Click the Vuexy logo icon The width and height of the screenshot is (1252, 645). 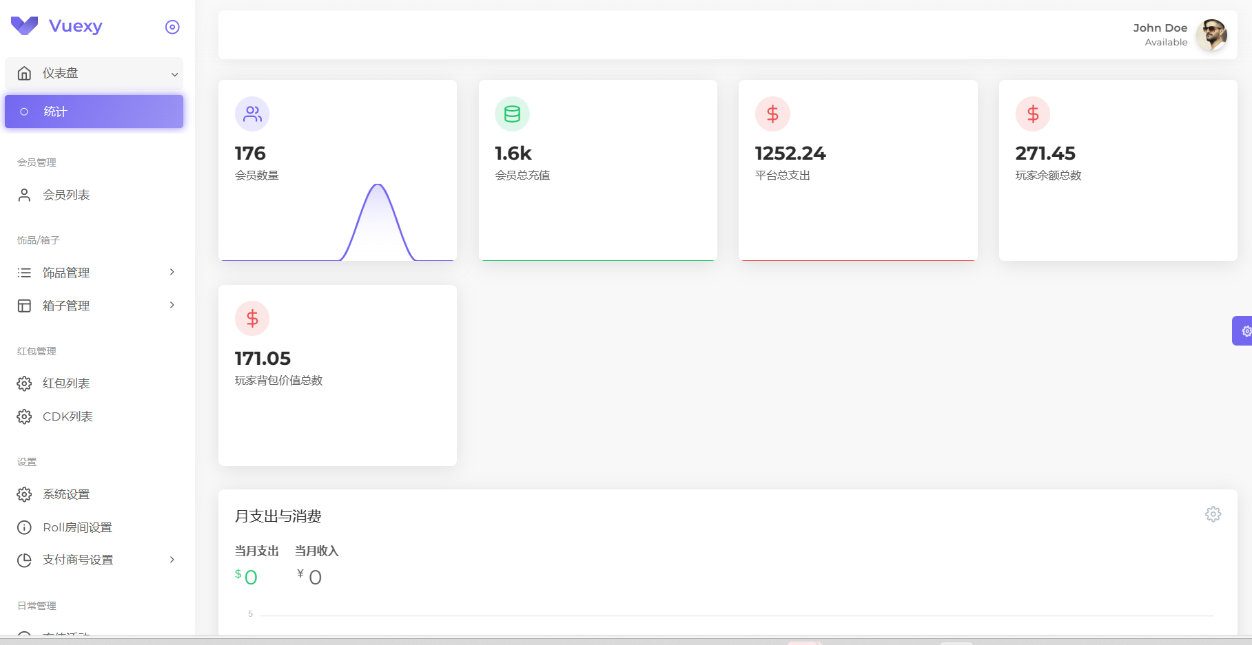point(25,26)
